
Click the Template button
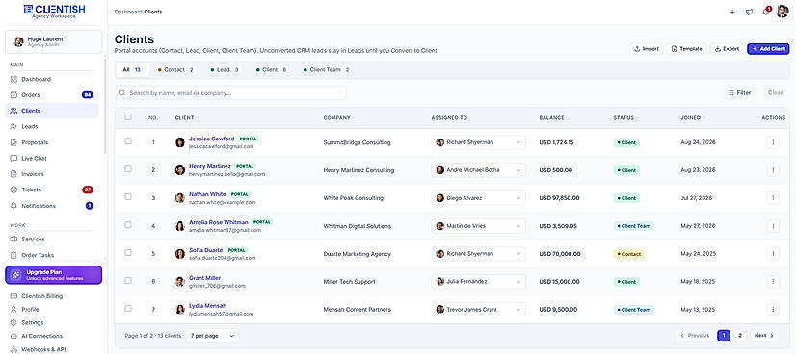coord(686,49)
